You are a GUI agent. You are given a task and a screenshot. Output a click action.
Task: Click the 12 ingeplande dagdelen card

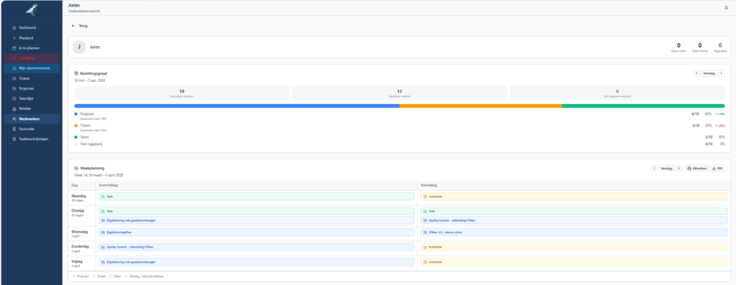point(400,93)
